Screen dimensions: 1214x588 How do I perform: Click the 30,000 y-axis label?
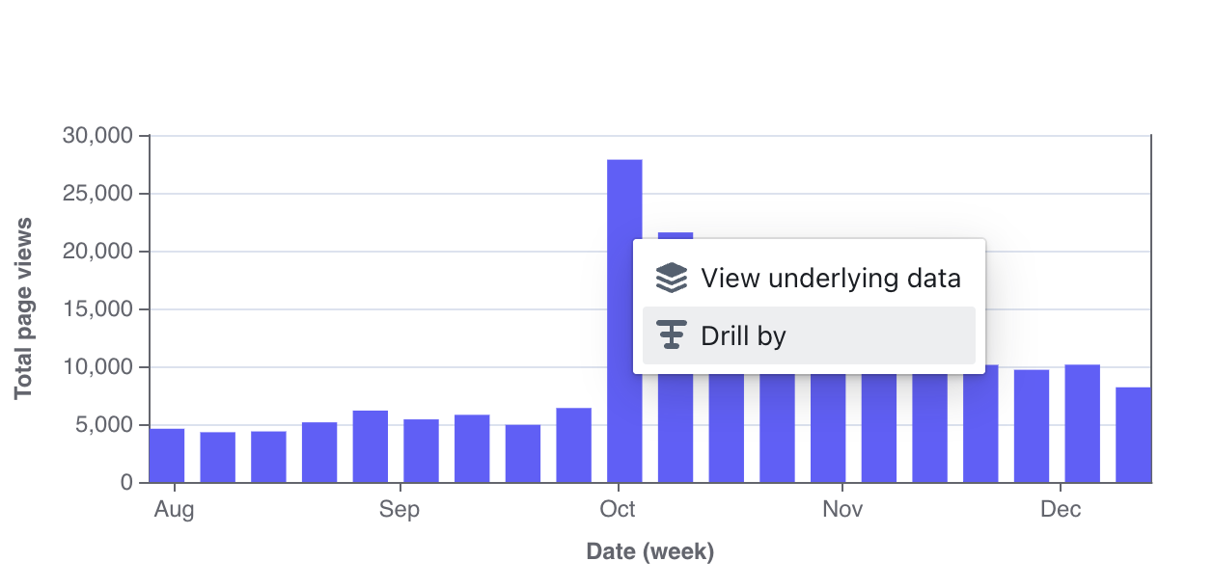tap(97, 136)
